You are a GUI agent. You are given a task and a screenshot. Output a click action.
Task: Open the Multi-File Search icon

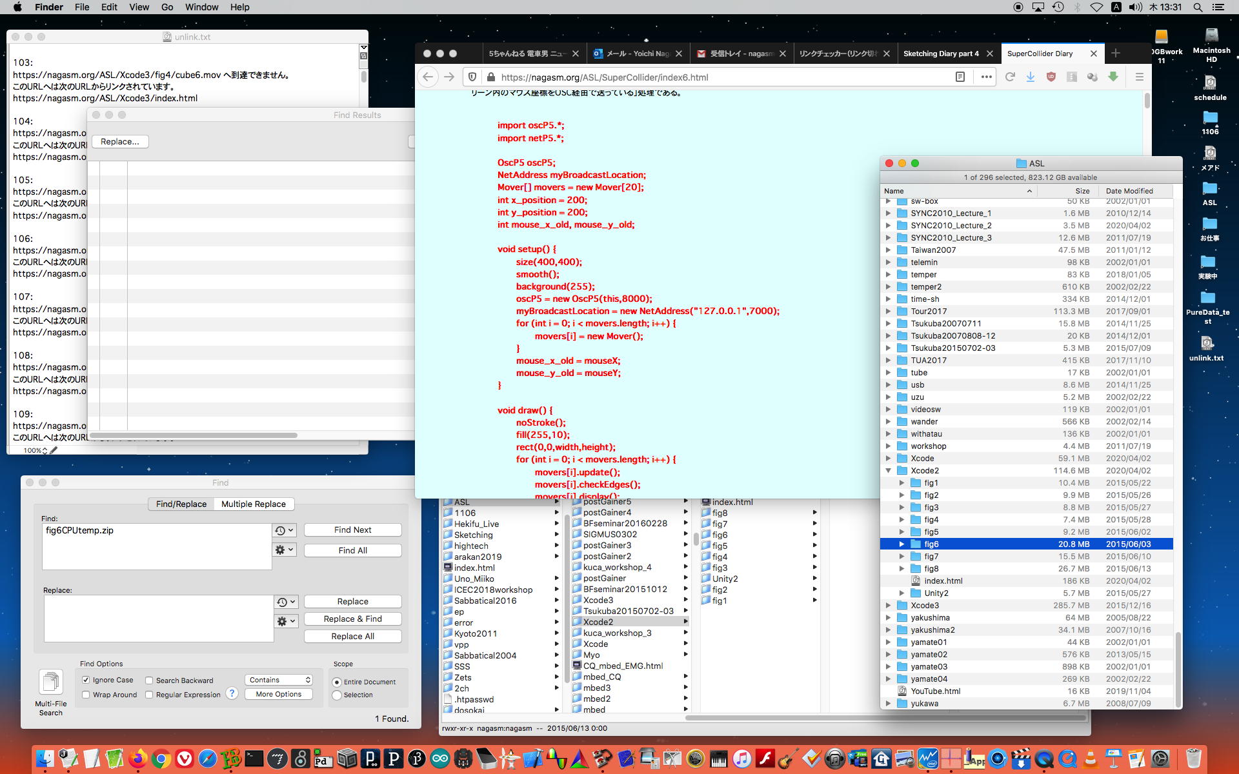(50, 682)
